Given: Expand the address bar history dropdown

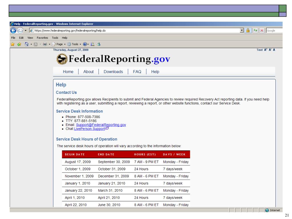Looking at the screenshot, I should (242, 31).
